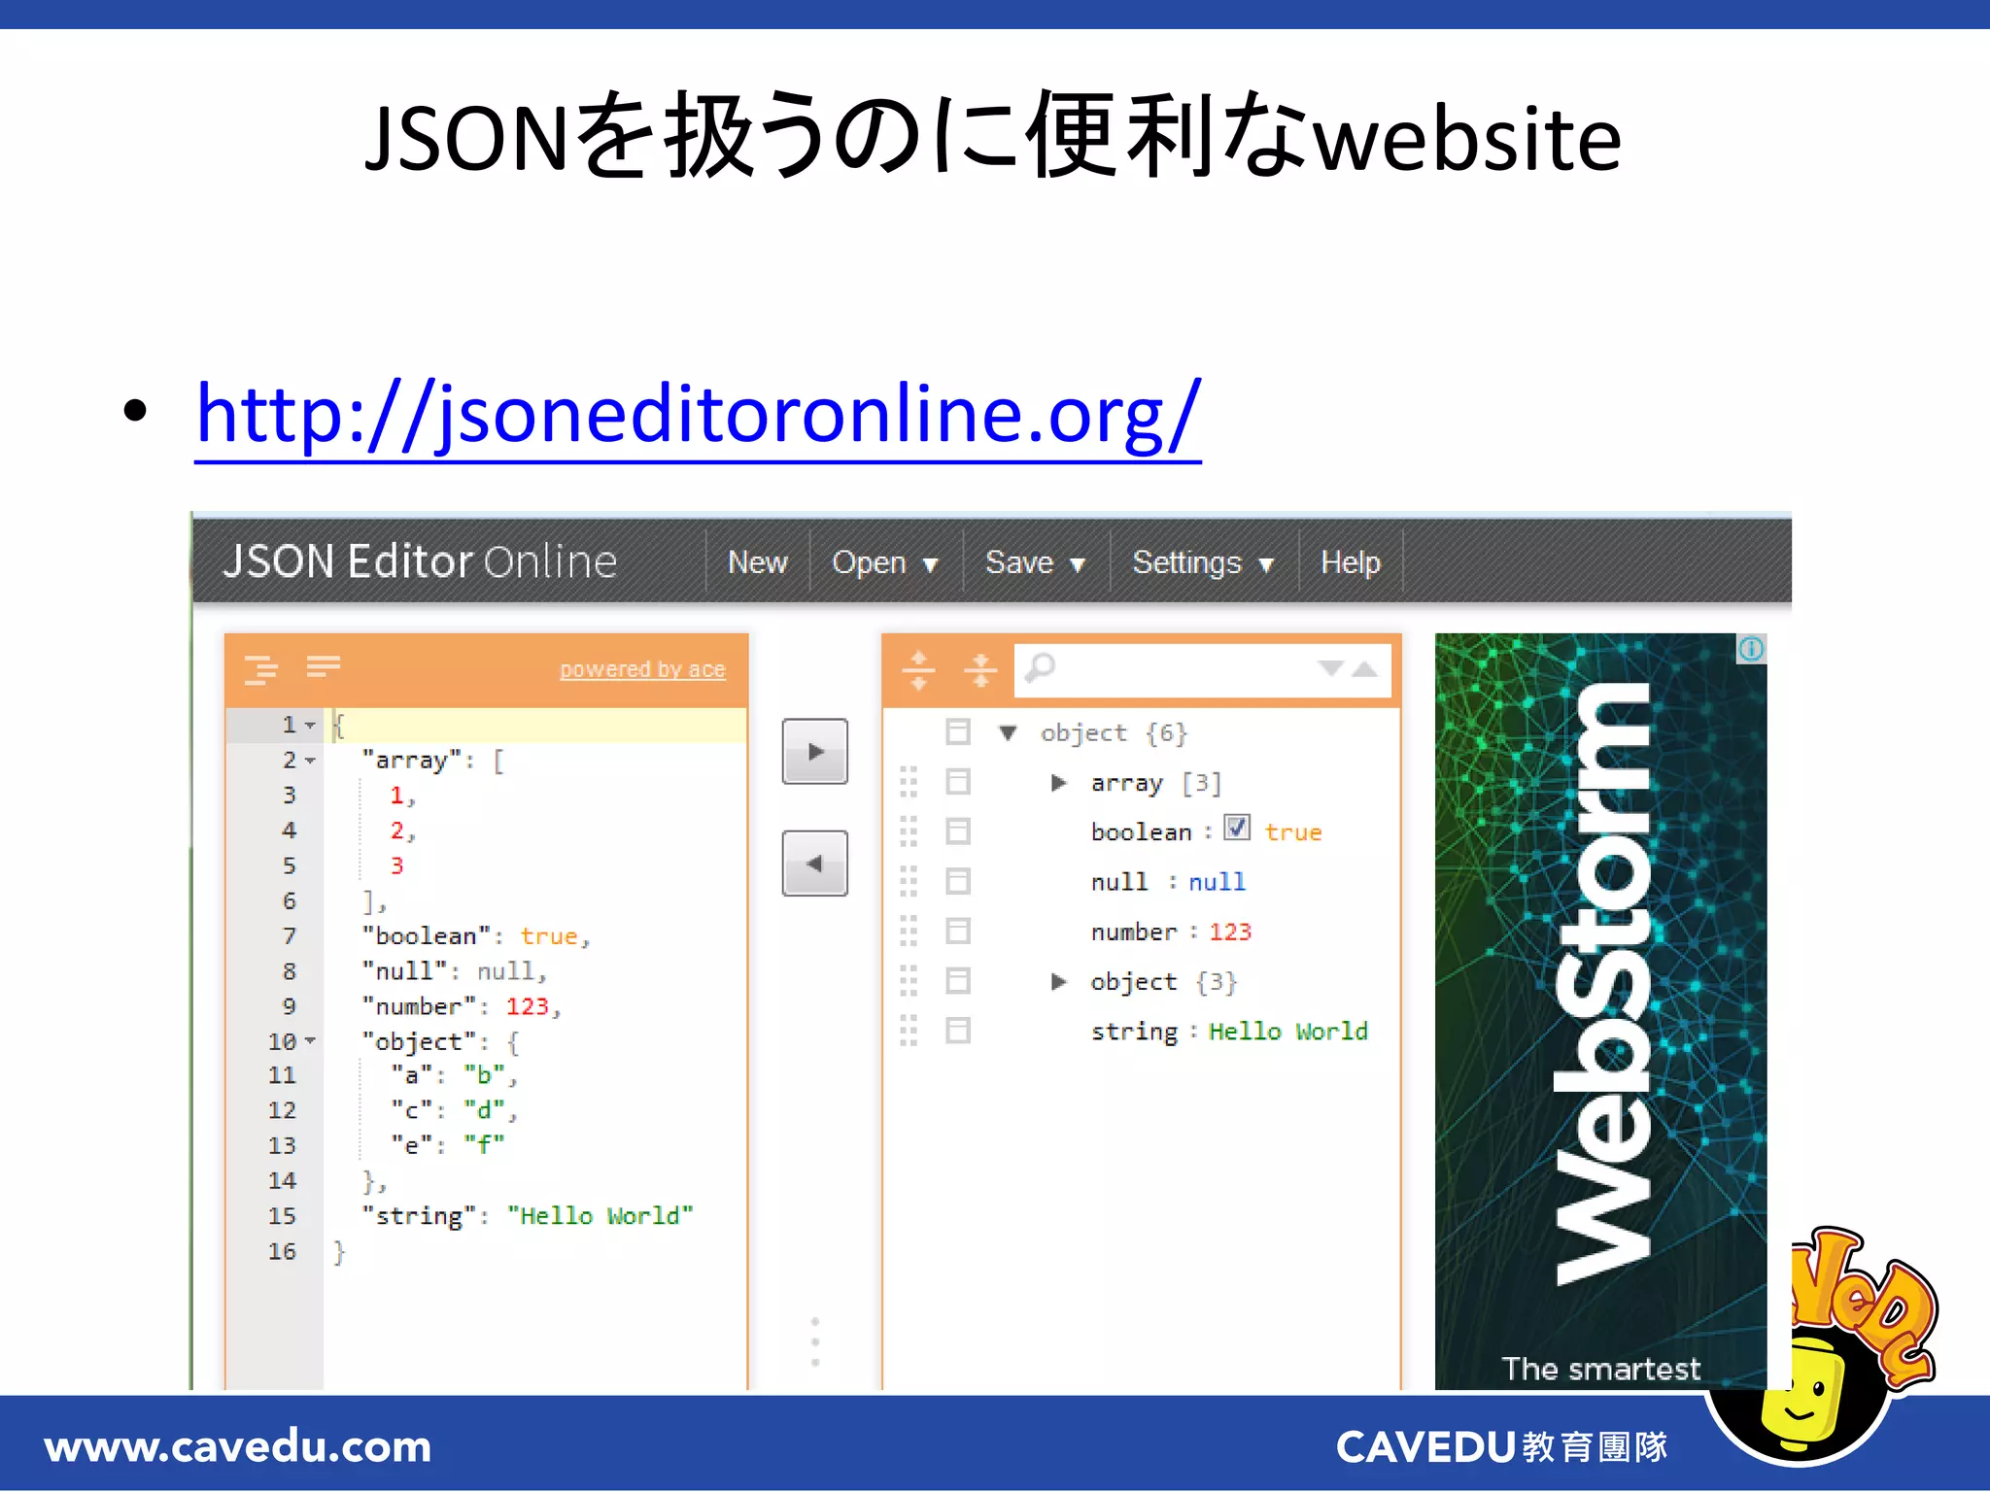The height and width of the screenshot is (1492, 1990).
Task: Open the Settings dropdown menu
Action: tap(1204, 562)
